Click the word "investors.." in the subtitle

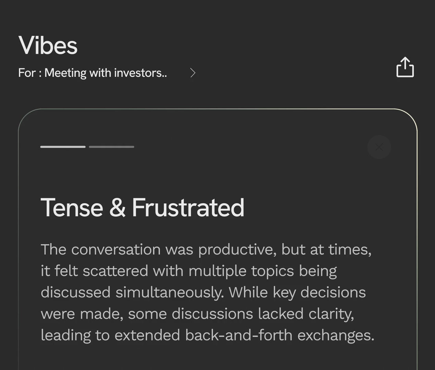point(140,73)
